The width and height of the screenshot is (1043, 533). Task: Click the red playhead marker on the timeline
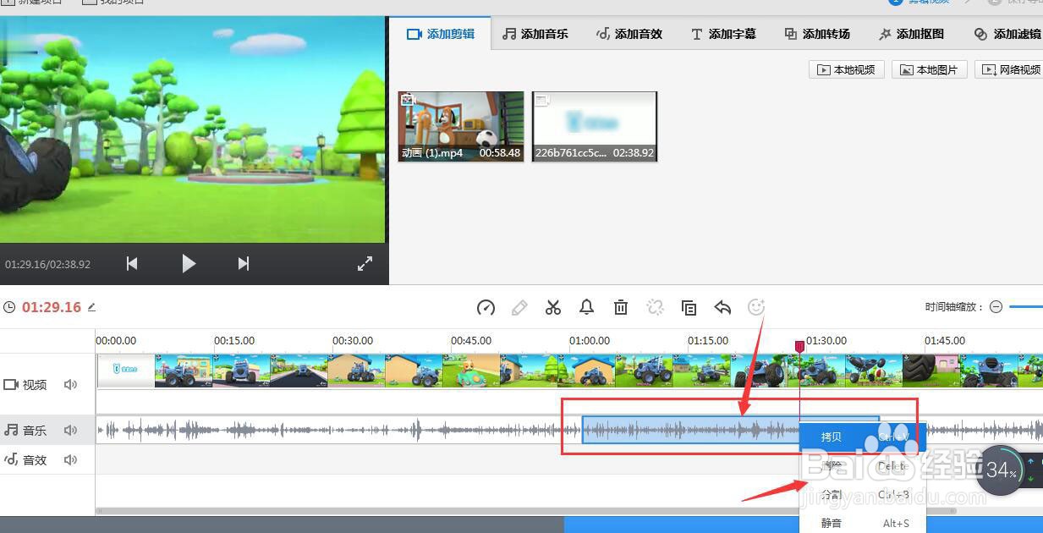pyautogui.click(x=799, y=347)
